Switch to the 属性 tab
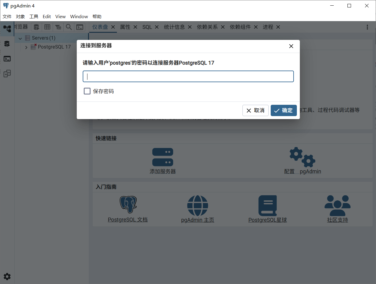 coord(125,27)
